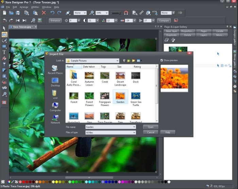
Task: Click Create new folder icon in Import dialog
Action: (x=134, y=61)
